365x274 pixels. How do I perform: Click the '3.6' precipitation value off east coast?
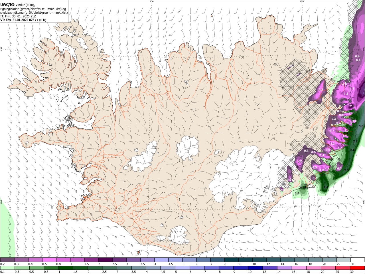pos(361,126)
